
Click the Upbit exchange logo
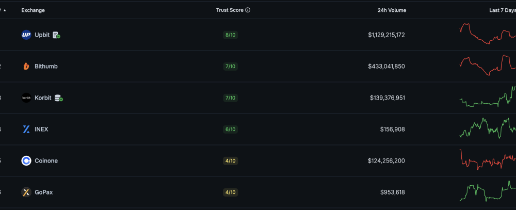(x=26, y=35)
